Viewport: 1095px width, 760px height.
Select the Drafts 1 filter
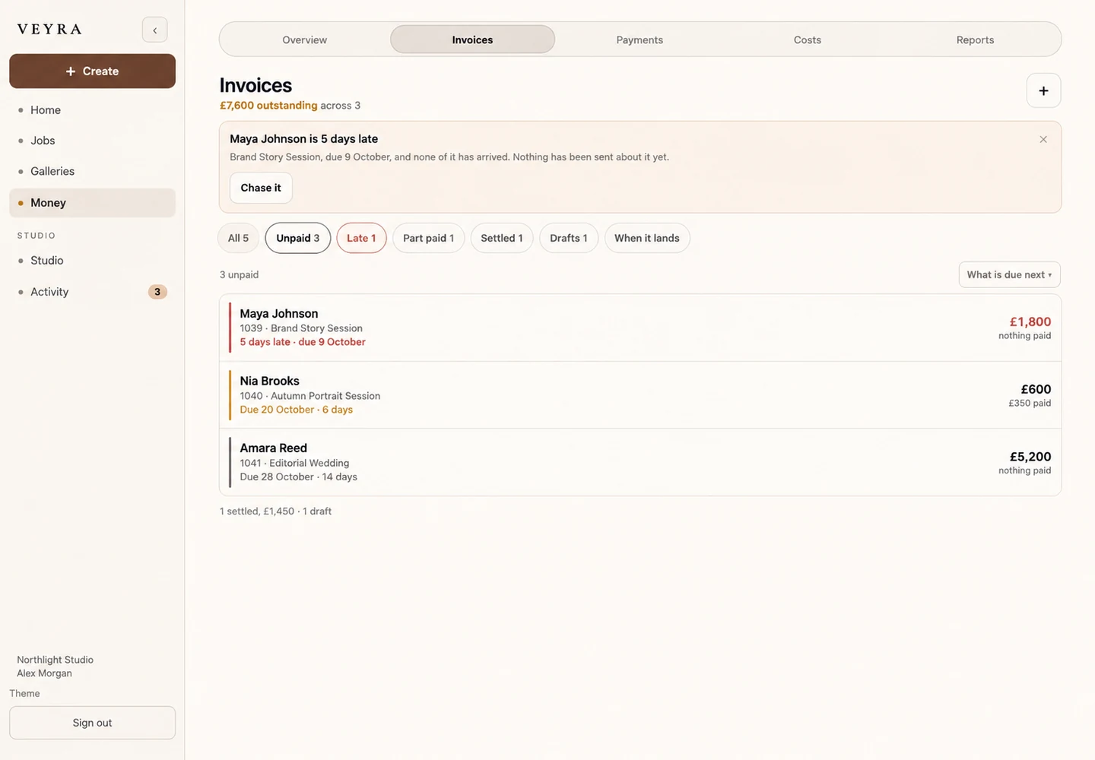(569, 238)
